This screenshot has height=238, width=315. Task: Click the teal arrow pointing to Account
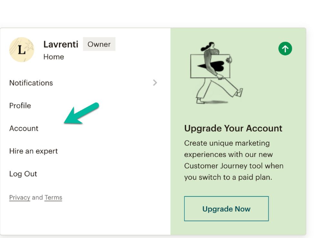coord(81,113)
